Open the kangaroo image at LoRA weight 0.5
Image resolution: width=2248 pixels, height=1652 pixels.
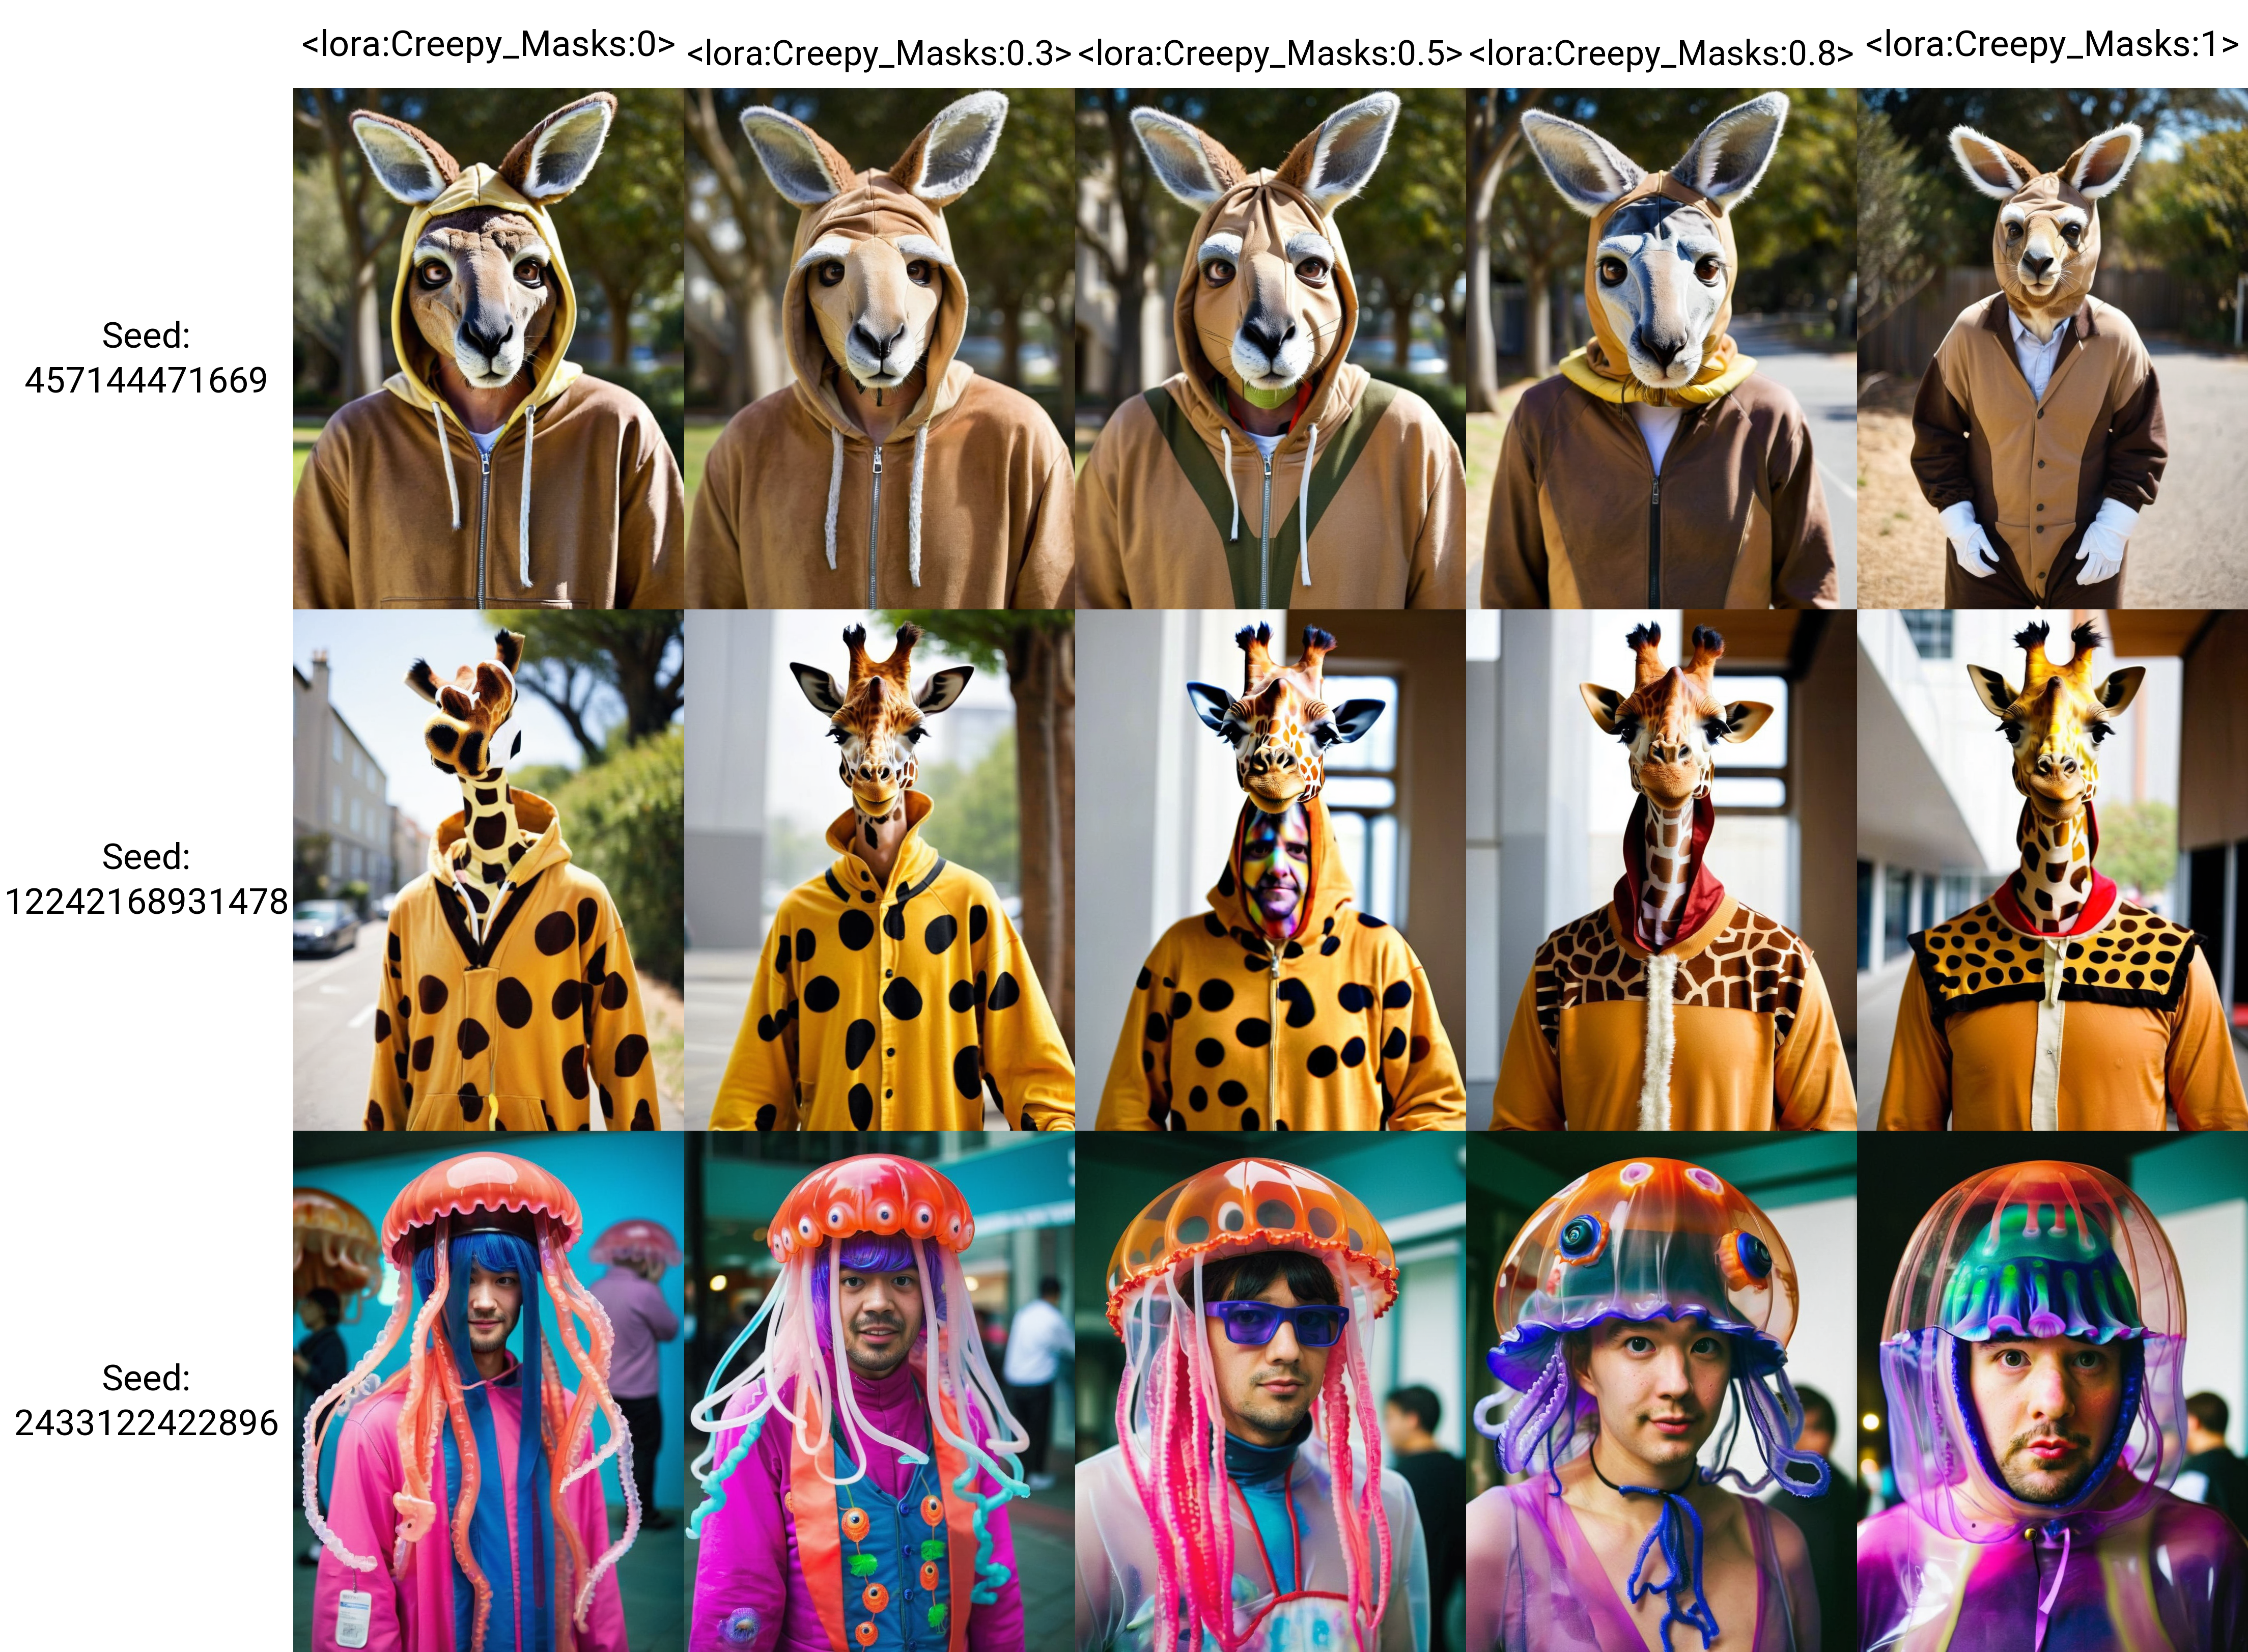point(1270,348)
